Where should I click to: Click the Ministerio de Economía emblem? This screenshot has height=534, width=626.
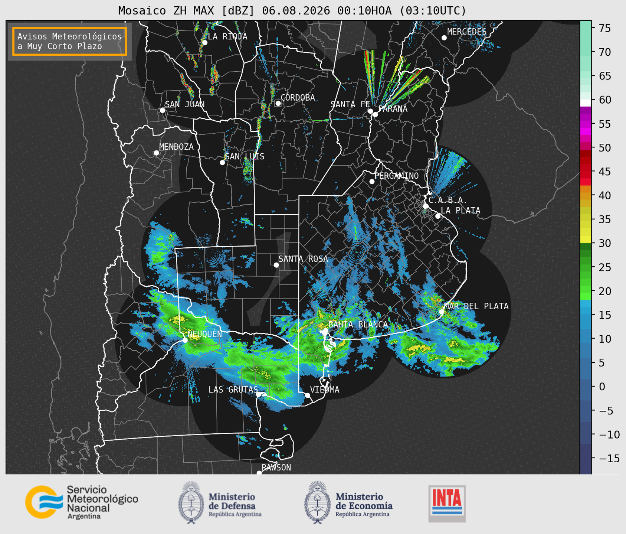tap(317, 502)
